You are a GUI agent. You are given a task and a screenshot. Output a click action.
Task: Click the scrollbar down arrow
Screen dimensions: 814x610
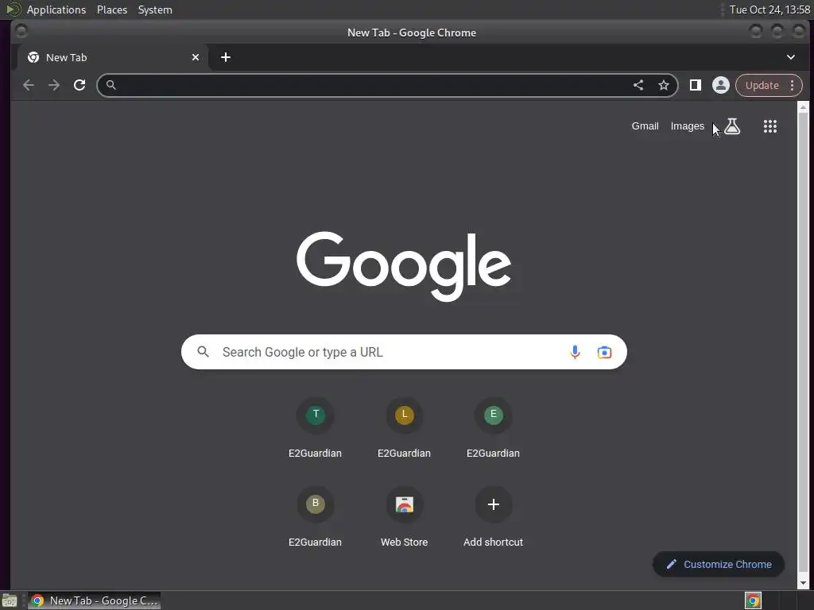pos(803,584)
